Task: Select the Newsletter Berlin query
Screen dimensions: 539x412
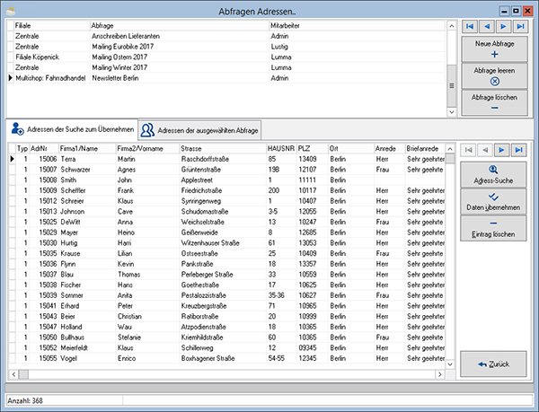Action: click(x=226, y=78)
